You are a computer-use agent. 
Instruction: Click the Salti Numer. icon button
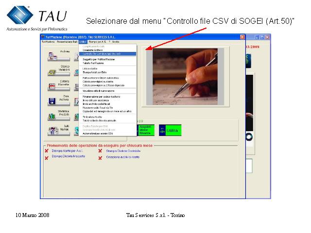pos(59,130)
